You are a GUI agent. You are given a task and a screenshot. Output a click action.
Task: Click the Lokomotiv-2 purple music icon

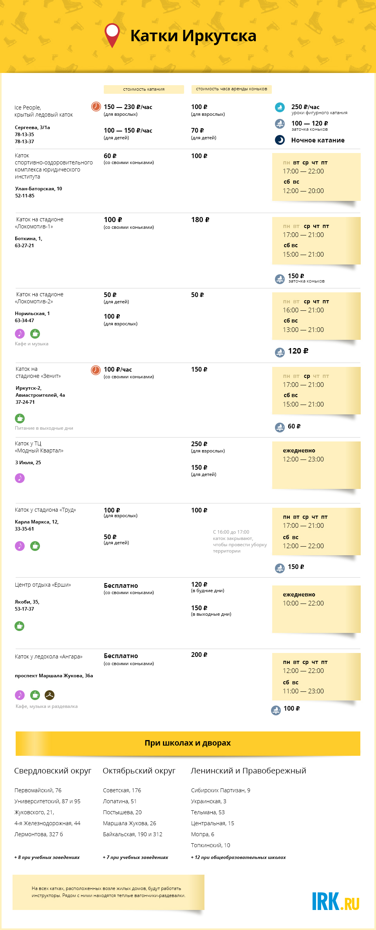point(20,334)
